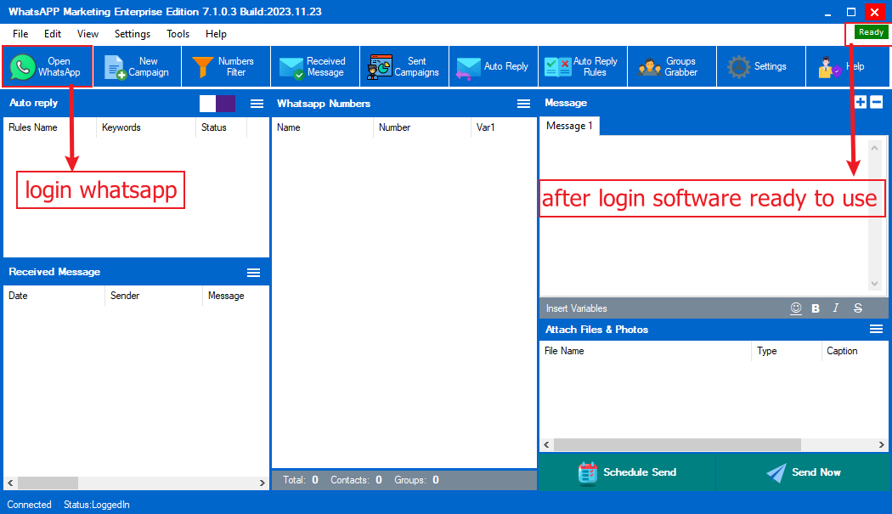Expand the Attach Files & Photos menu
Image resolution: width=892 pixels, height=514 pixels.
(x=876, y=330)
